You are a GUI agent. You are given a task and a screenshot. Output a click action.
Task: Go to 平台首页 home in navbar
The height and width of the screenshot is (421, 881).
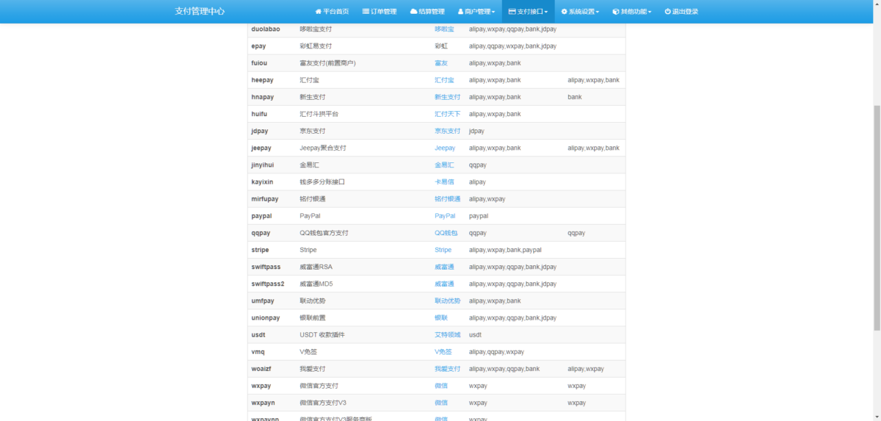coord(332,12)
